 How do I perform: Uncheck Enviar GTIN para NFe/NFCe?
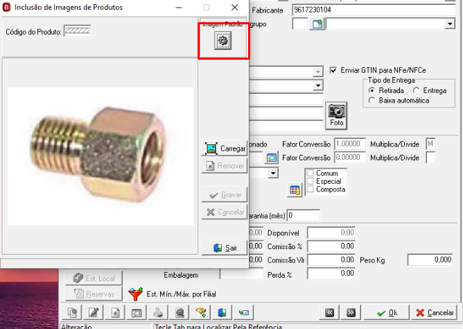click(333, 70)
